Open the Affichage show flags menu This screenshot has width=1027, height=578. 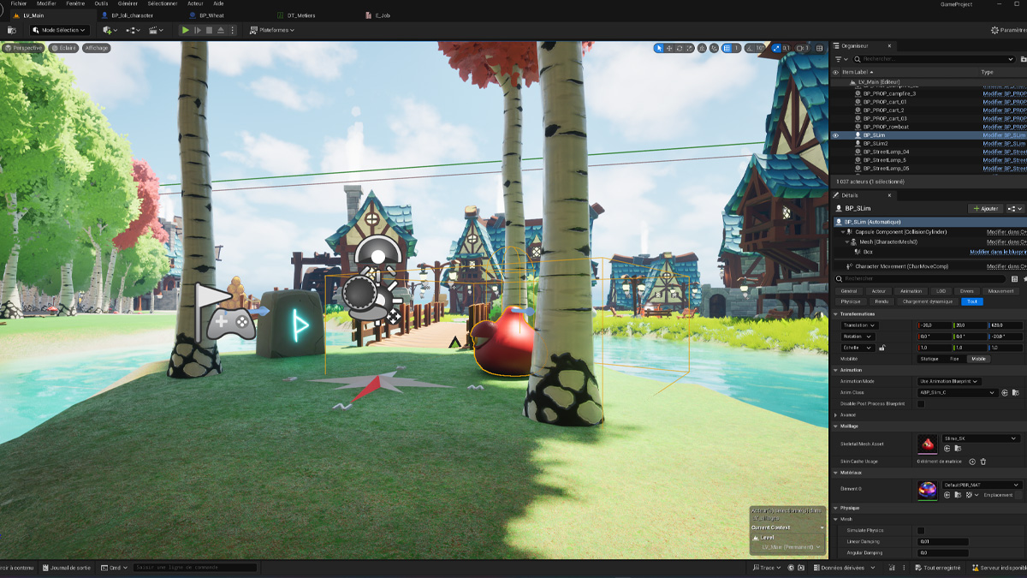point(97,48)
